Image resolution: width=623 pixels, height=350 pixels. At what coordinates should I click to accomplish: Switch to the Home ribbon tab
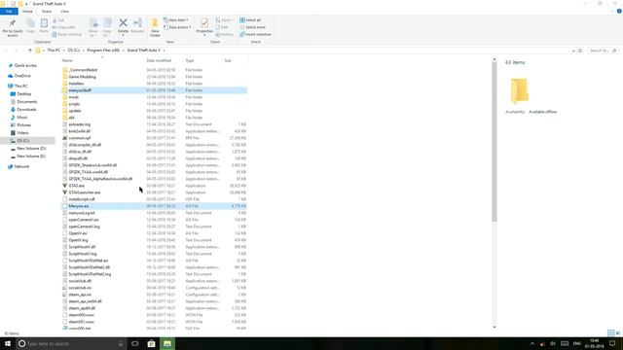point(27,11)
